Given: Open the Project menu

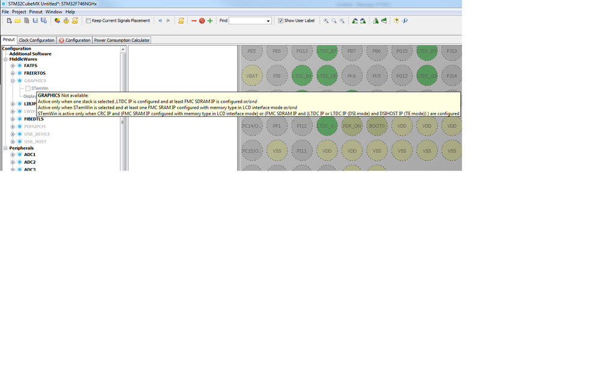Looking at the screenshot, I should [19, 12].
